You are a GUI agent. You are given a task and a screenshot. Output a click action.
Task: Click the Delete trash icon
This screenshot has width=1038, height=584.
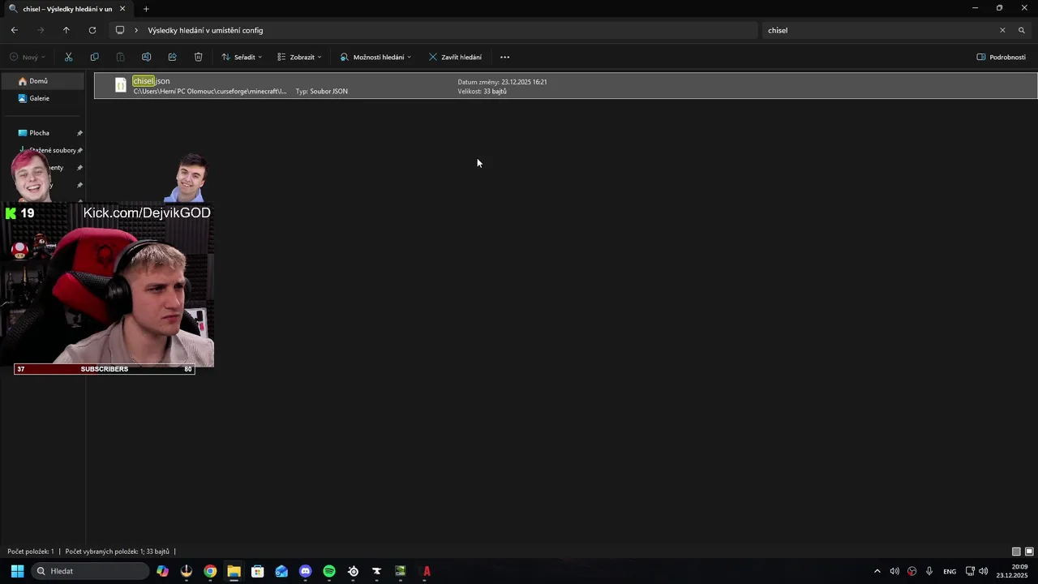coord(198,57)
